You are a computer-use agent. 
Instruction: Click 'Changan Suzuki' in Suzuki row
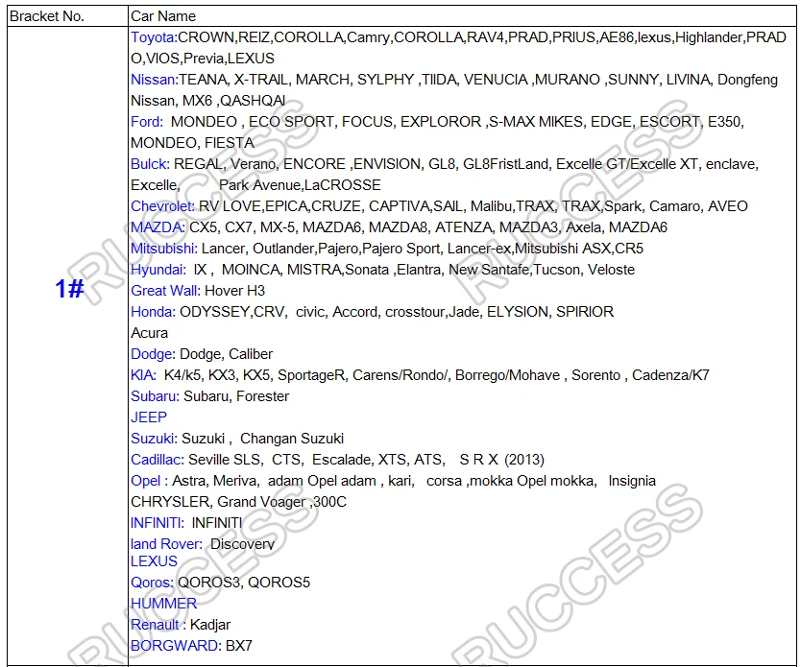(292, 439)
